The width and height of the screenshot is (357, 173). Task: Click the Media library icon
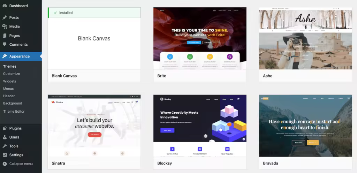[5, 27]
